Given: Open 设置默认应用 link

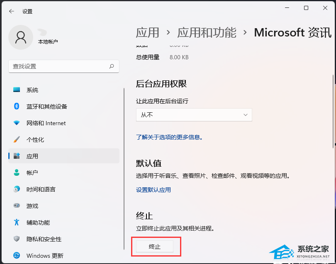Looking at the screenshot, I should pos(153,190).
